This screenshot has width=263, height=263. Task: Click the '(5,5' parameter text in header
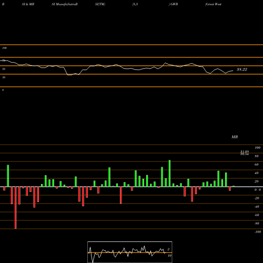click(135, 4)
